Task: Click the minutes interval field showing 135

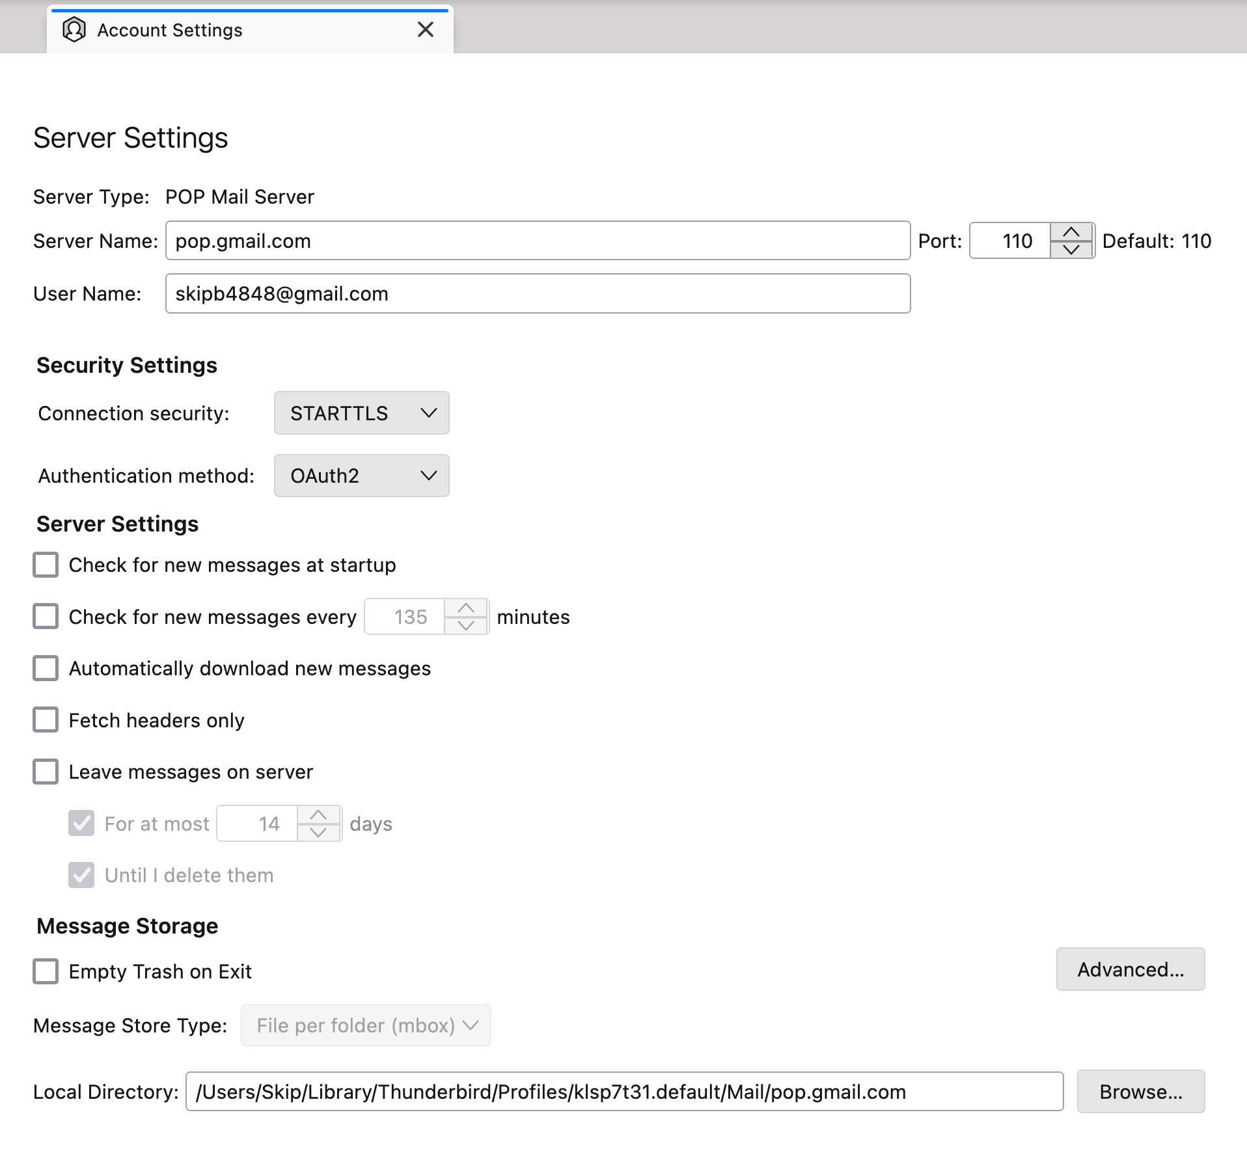Action: coord(405,617)
